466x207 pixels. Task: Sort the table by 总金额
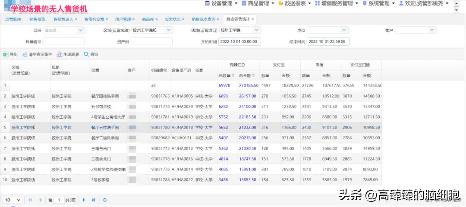247,76
